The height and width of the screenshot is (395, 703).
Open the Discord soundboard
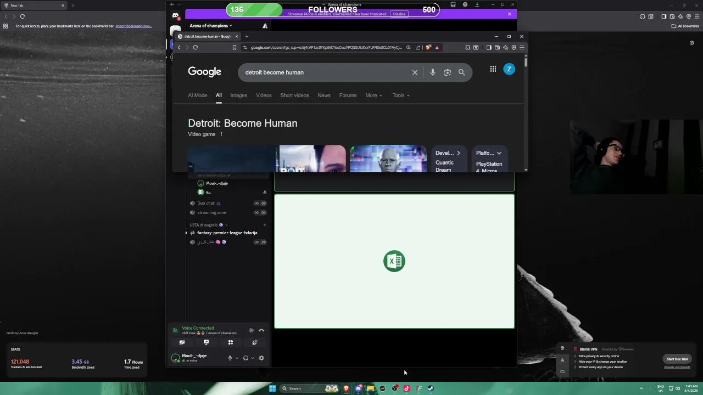point(255,342)
